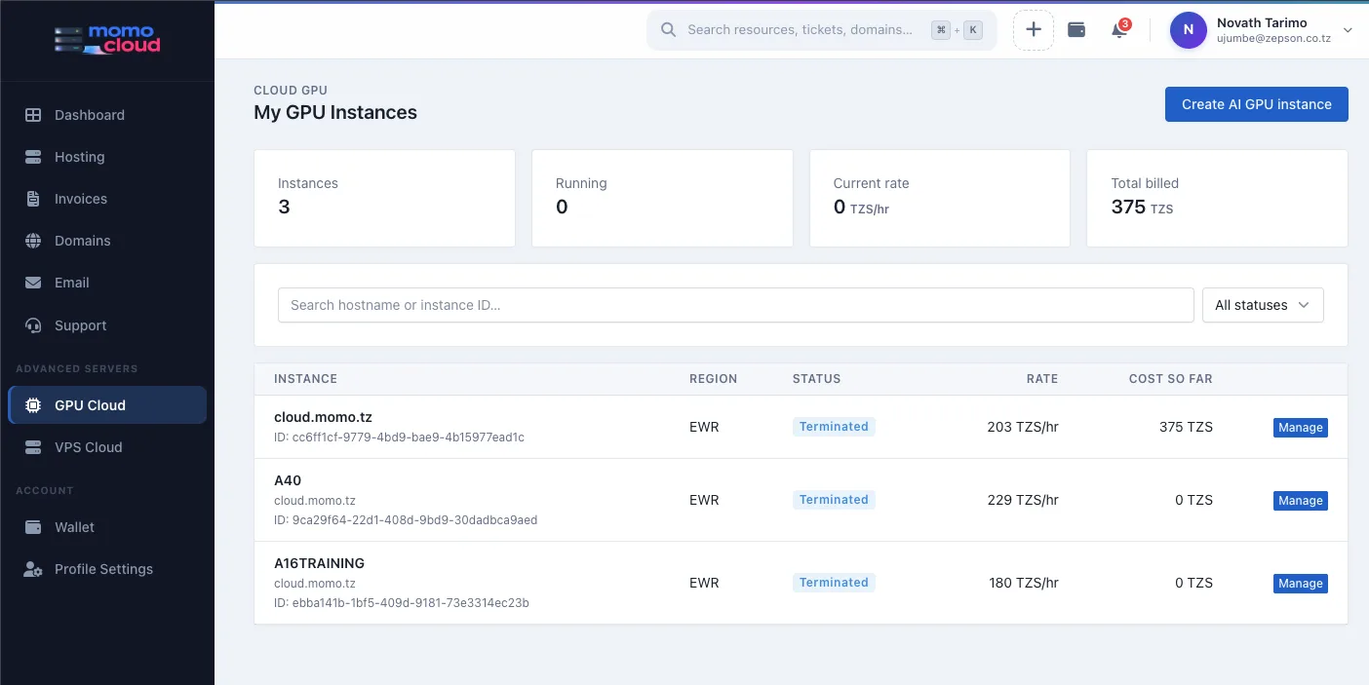Click the Running 0 summary card
This screenshot has height=685, width=1369.
(x=662, y=198)
